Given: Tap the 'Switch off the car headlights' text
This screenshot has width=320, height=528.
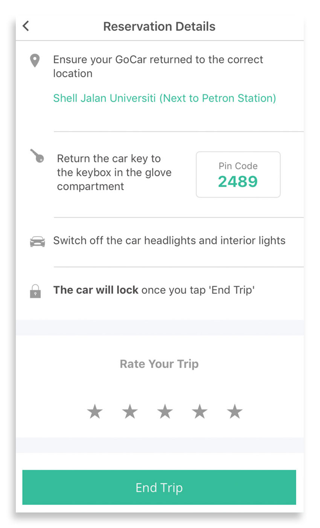Looking at the screenshot, I should click(x=169, y=241).
